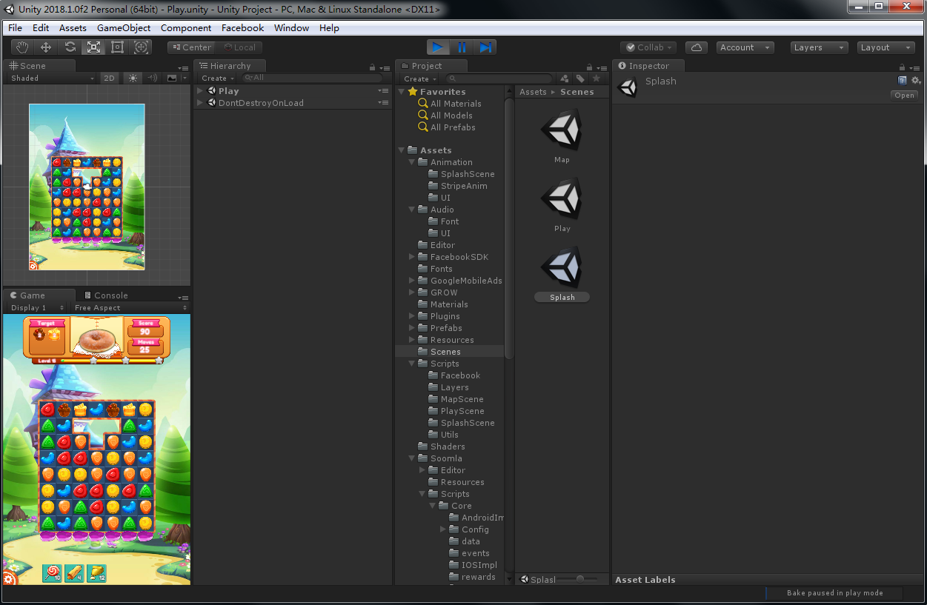The height and width of the screenshot is (605, 927).
Task: Click the Assets breadcrumb link
Action: coord(533,92)
